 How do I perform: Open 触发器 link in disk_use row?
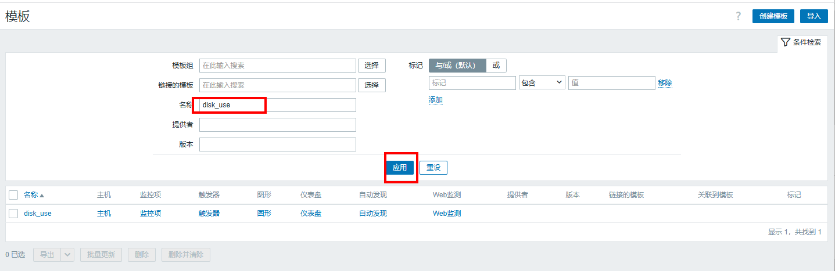(209, 214)
